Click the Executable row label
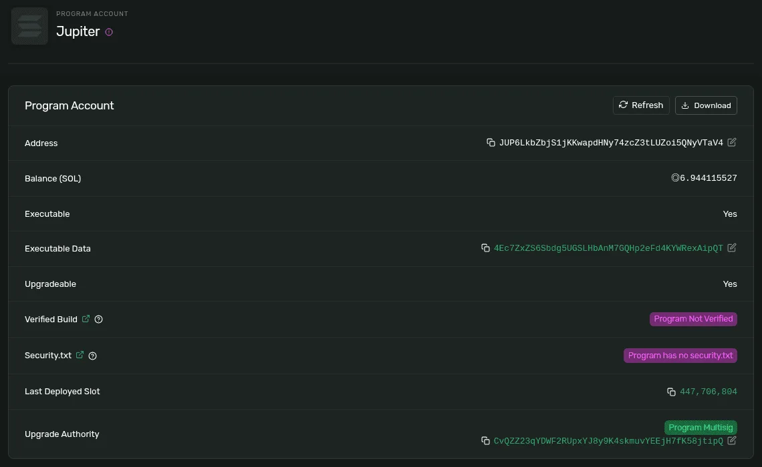 click(x=47, y=214)
